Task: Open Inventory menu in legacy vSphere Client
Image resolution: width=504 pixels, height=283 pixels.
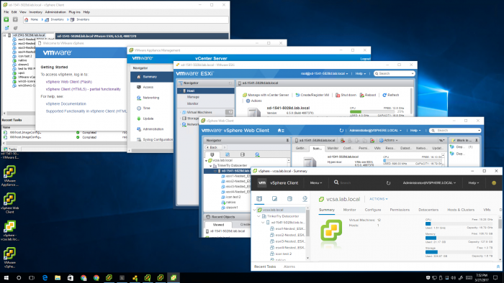Action: (x=35, y=12)
